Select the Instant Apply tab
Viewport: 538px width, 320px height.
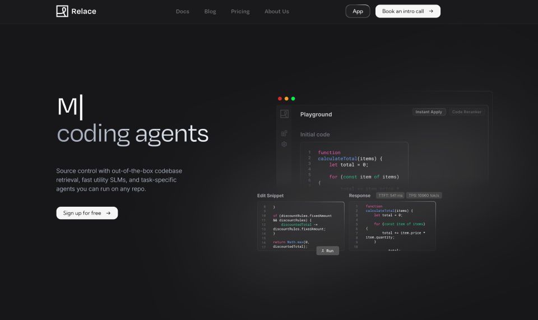(x=429, y=112)
